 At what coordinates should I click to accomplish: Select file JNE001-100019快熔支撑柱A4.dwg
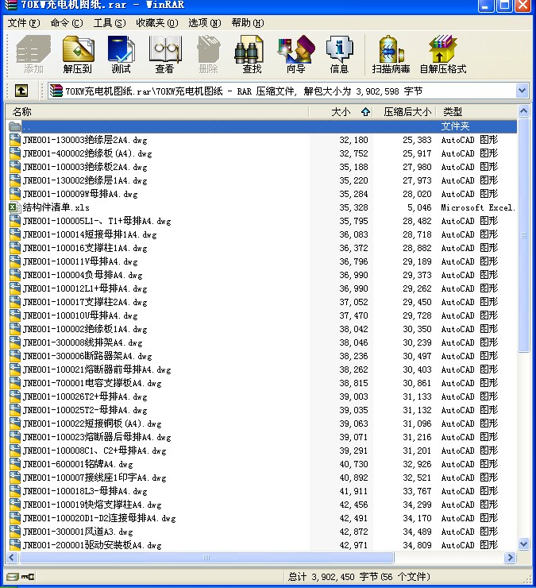92,505
